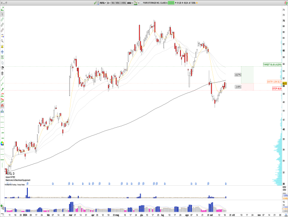Viewport: 288px width, 217px height.
Task: Click the window menu X icon top-left
Action: [x=1, y=3]
